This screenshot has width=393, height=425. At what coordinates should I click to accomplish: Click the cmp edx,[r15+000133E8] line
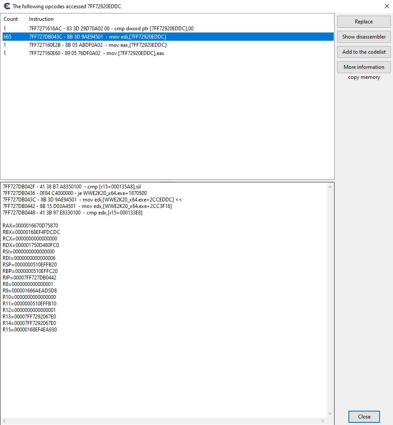pos(73,213)
